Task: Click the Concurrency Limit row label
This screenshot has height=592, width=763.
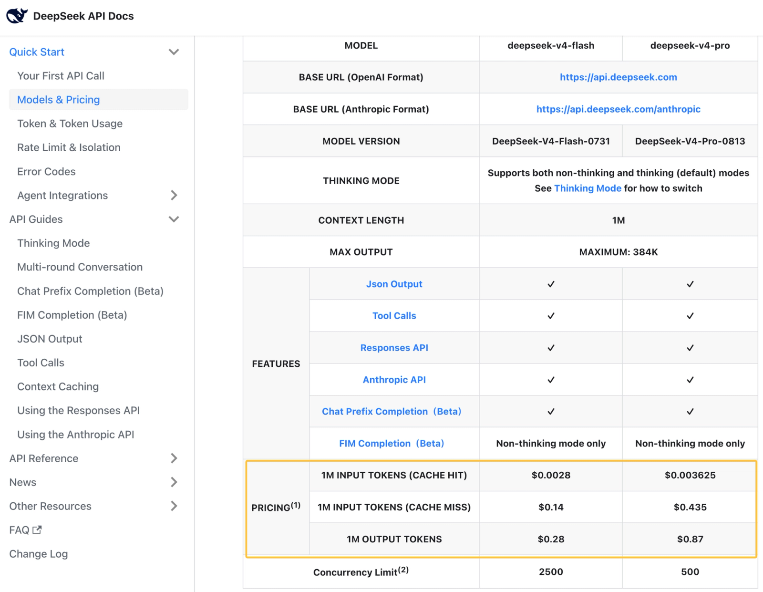Action: (361, 571)
